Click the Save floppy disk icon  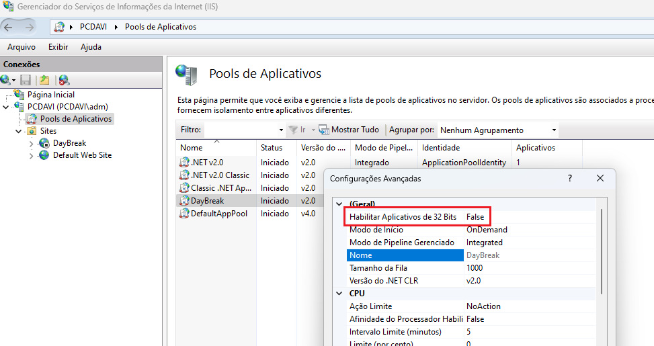(x=26, y=80)
